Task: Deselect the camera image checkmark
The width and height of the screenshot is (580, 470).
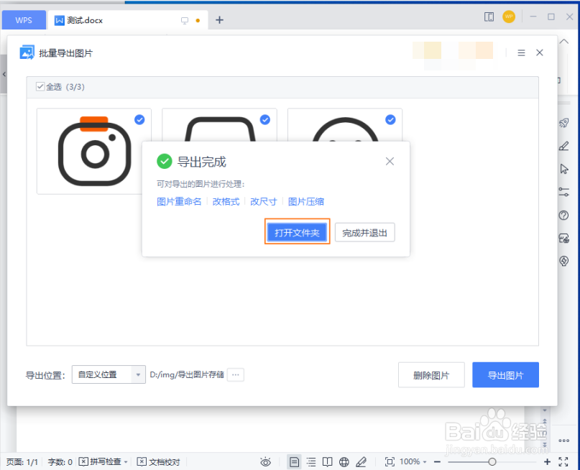Action: click(139, 119)
